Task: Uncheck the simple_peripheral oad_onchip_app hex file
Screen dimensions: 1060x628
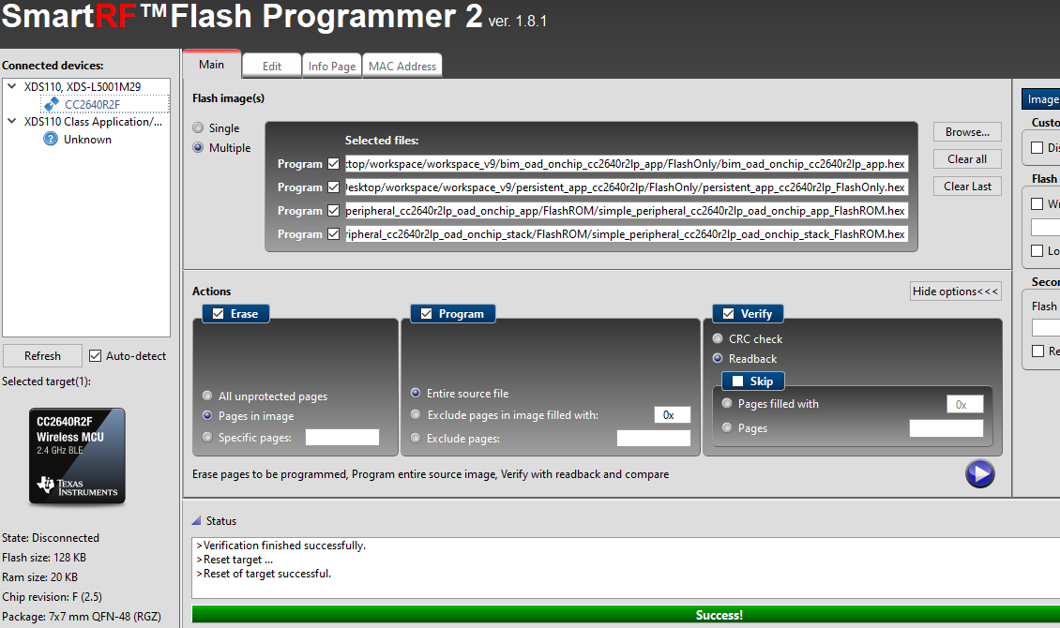Action: click(x=333, y=211)
